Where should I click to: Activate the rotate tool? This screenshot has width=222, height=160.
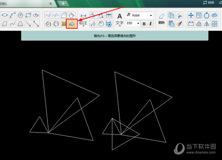point(207,15)
